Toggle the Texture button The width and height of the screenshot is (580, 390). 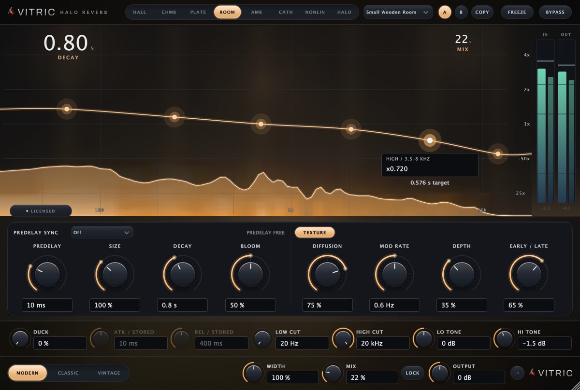pos(315,233)
